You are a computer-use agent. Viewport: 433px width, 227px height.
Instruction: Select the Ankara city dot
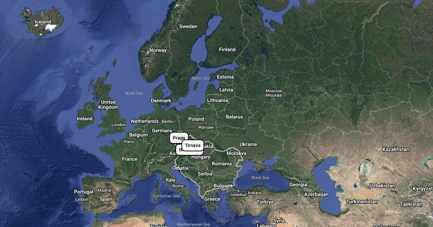[x=254, y=196]
